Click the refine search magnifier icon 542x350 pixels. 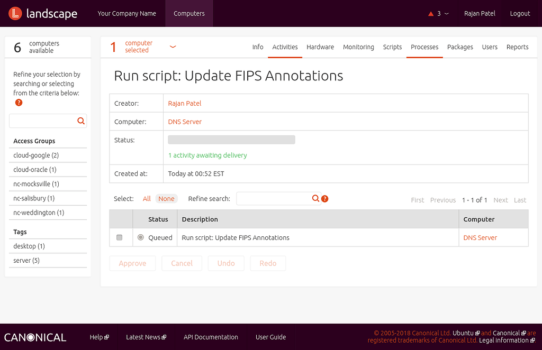(x=315, y=198)
